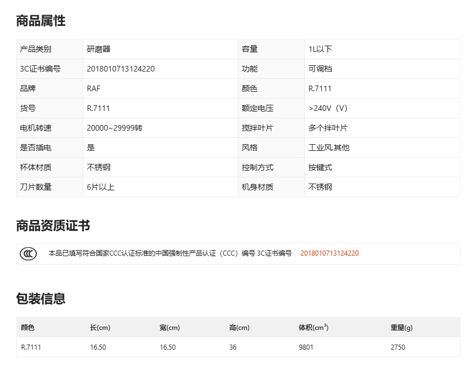Click the 3C certificate number in attributes table

(x=120, y=69)
